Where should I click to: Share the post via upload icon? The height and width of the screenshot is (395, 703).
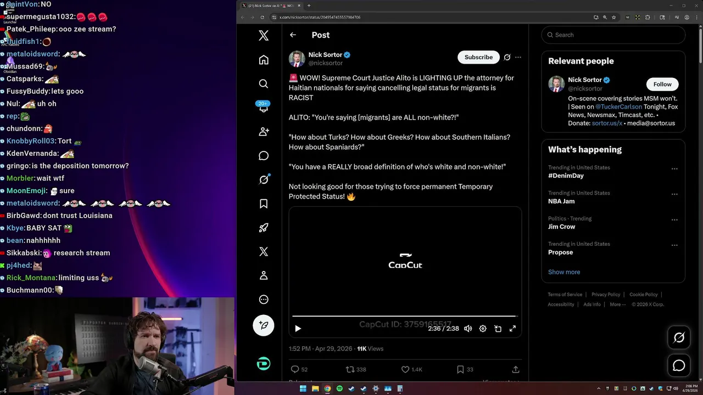515,369
